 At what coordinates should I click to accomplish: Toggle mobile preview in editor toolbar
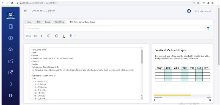pos(64,36)
